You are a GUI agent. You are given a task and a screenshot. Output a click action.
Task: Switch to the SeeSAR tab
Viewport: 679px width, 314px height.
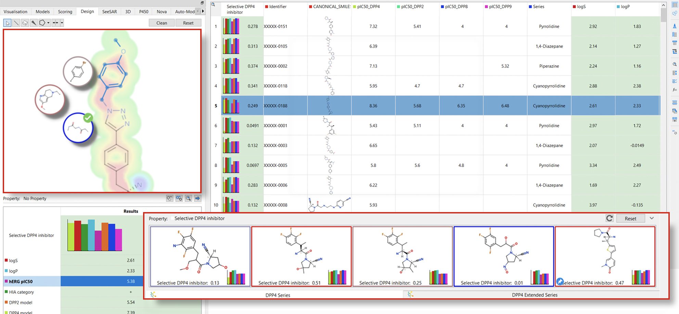pyautogui.click(x=110, y=11)
